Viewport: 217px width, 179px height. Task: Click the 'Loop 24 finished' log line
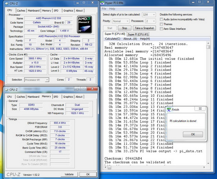tap(141, 147)
